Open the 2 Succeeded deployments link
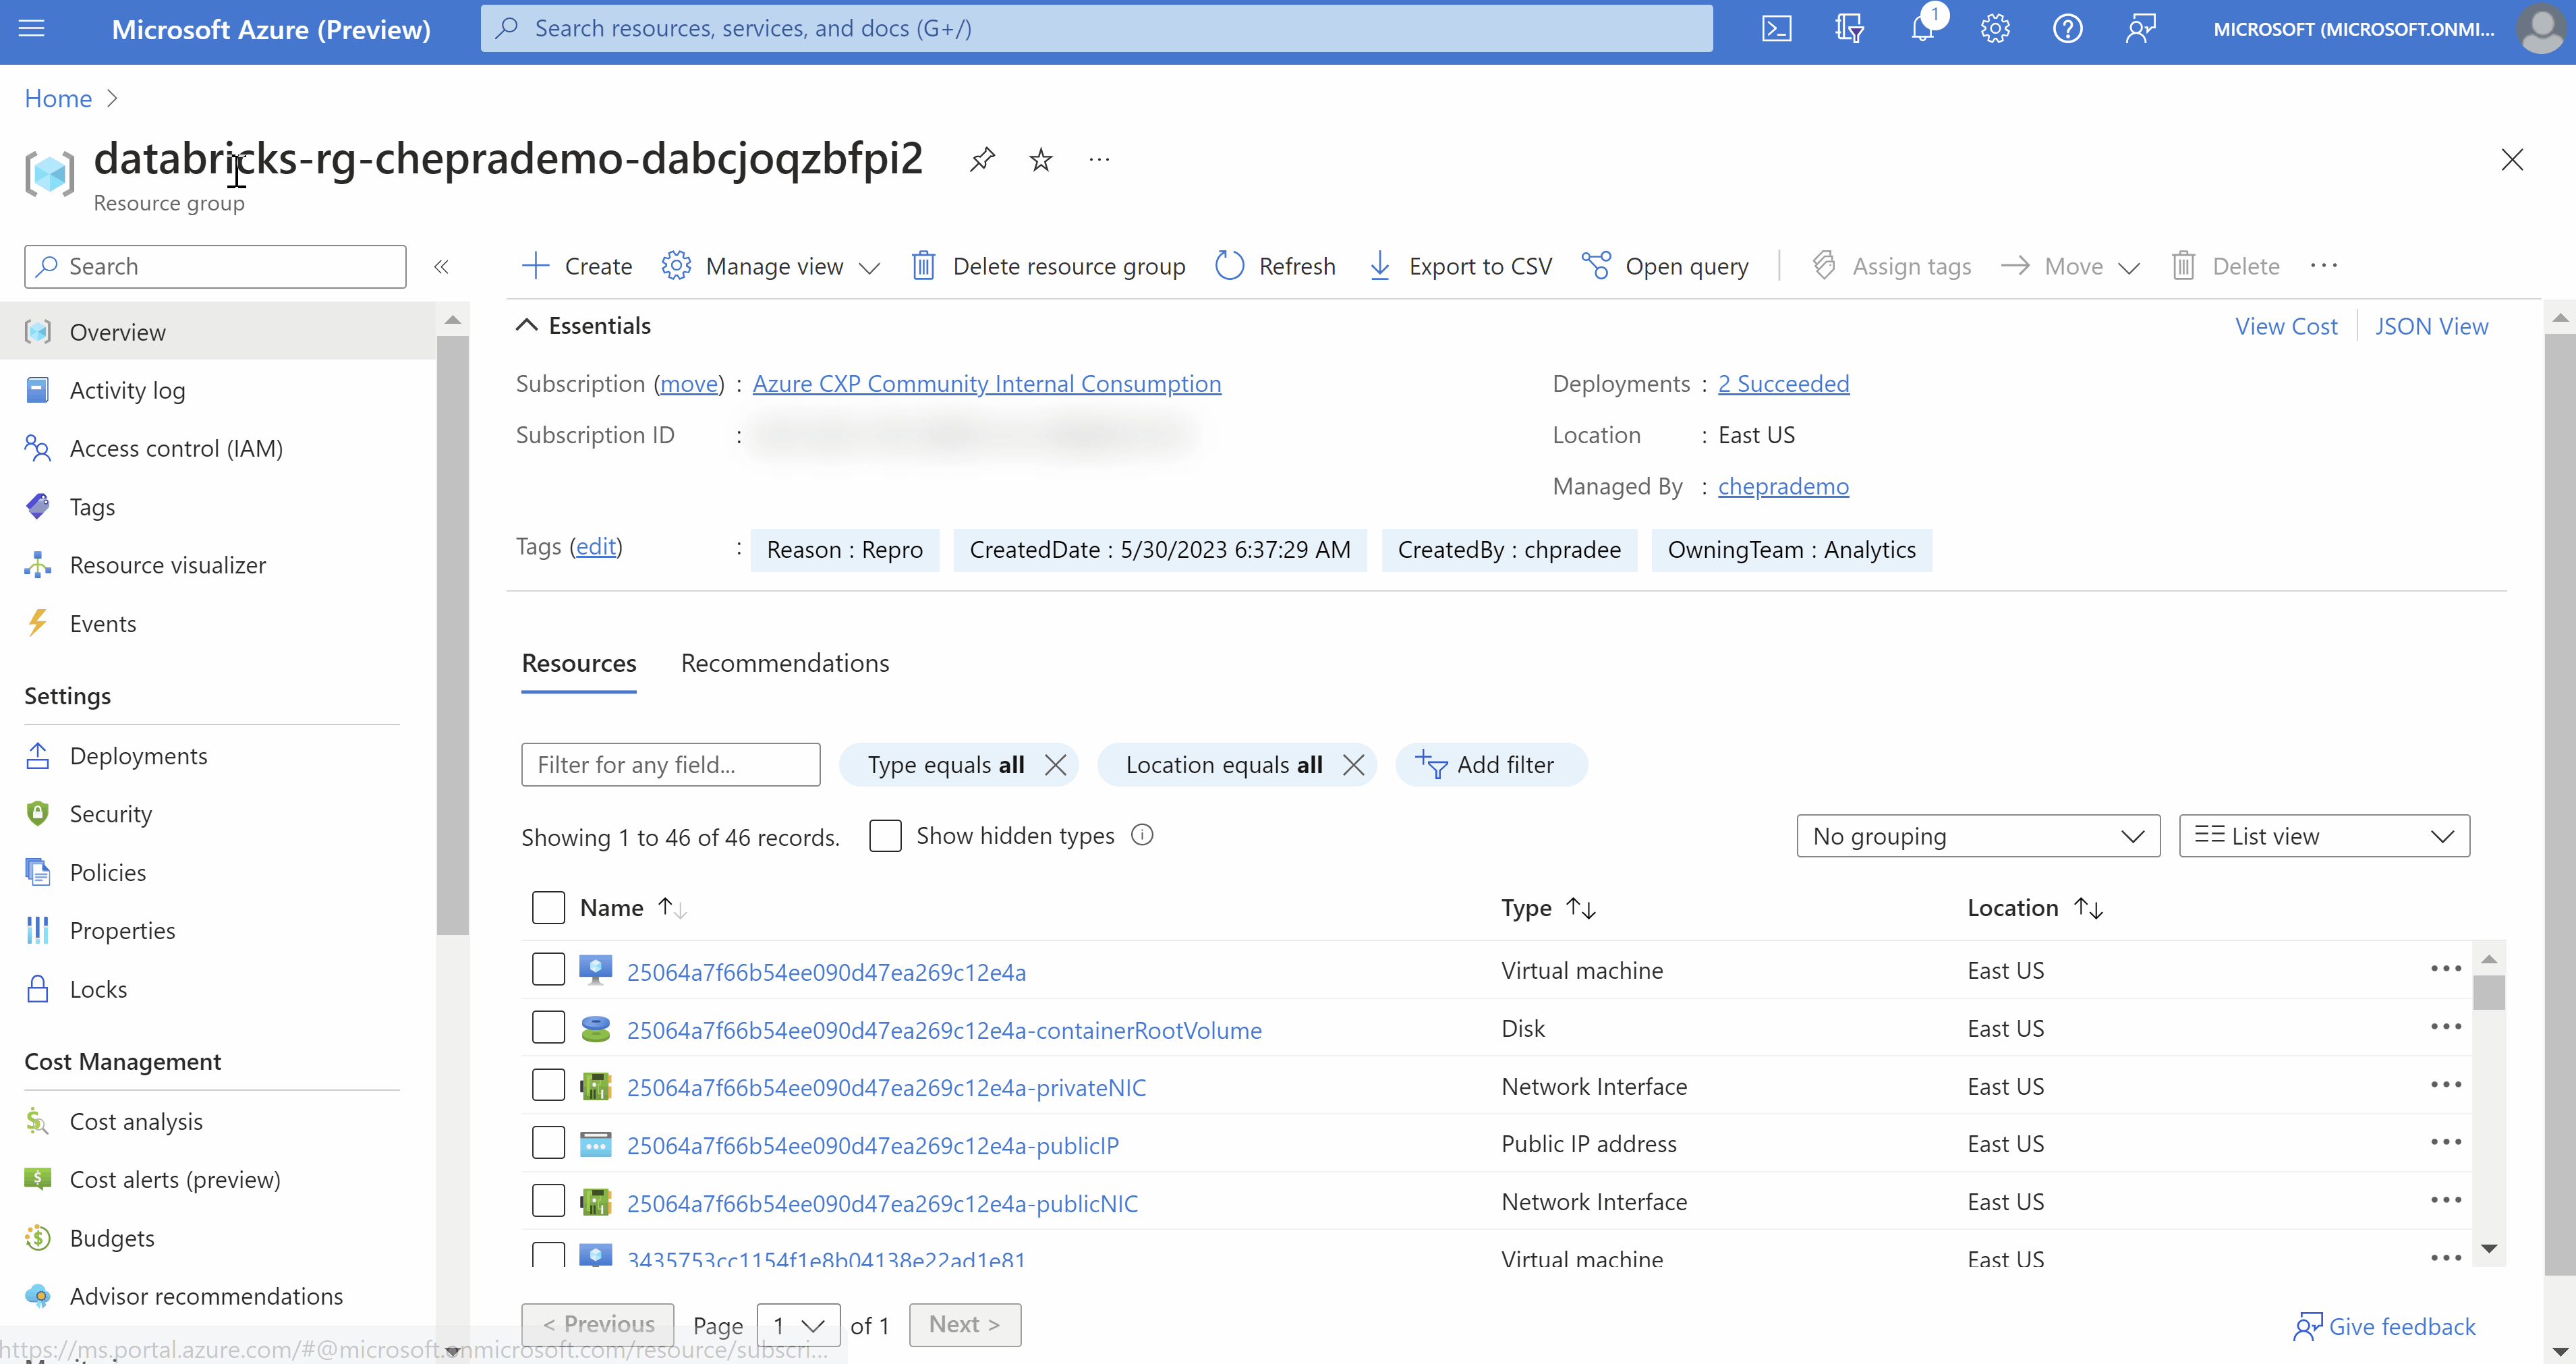The height and width of the screenshot is (1364, 2576). tap(1783, 384)
